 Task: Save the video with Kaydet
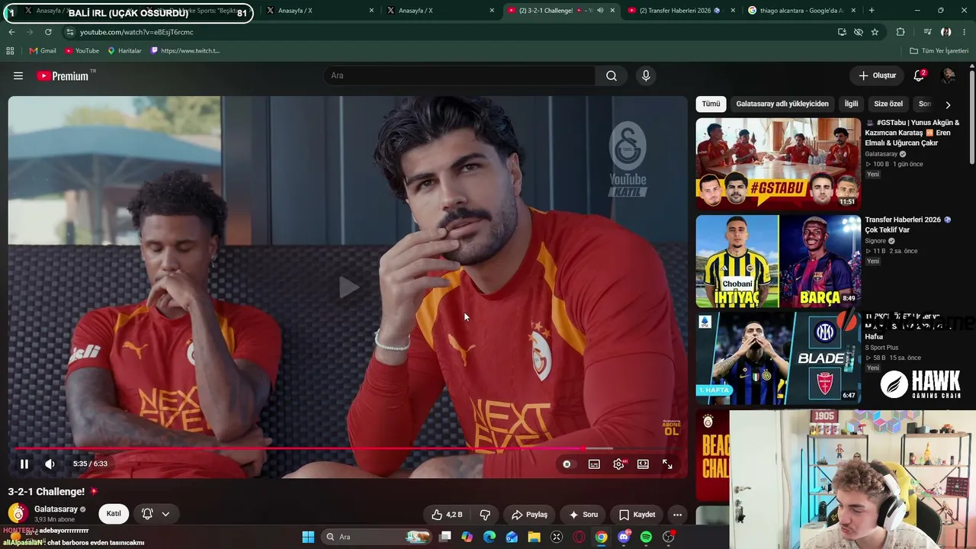[x=637, y=515]
